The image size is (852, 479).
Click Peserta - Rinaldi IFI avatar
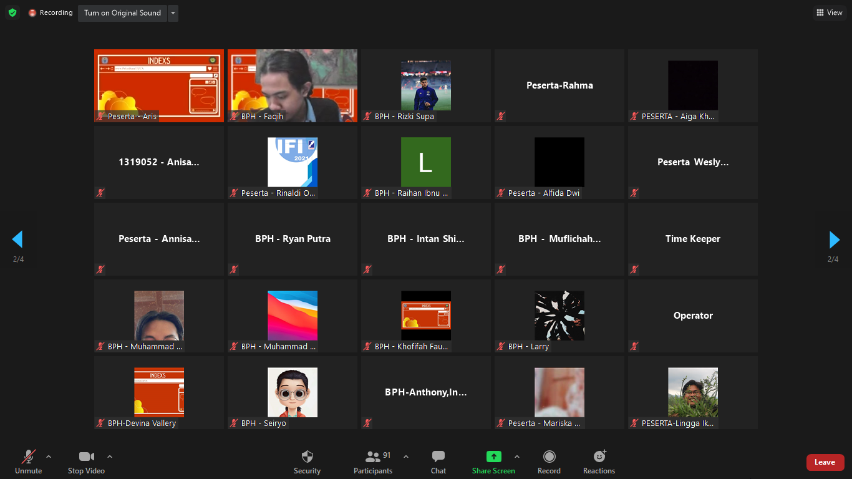point(293,162)
